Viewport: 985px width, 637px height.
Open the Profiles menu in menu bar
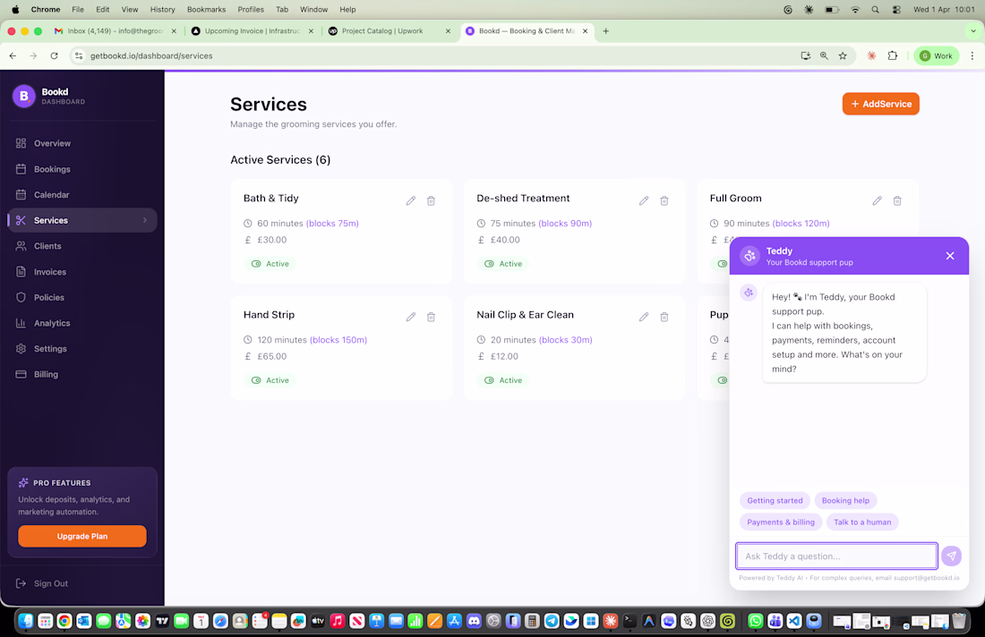[250, 10]
